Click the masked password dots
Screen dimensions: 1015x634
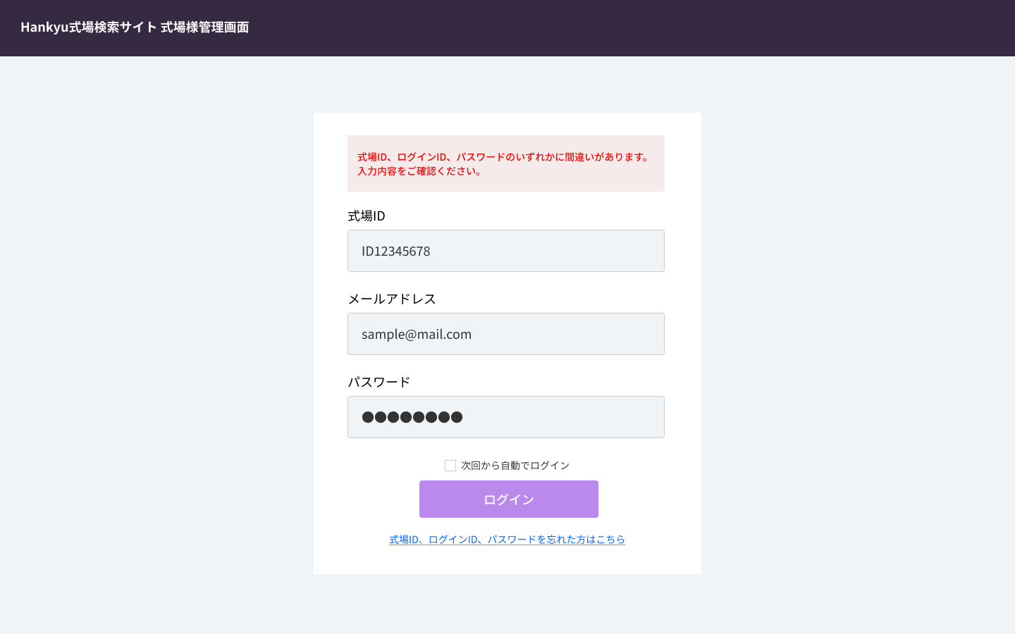click(x=412, y=417)
